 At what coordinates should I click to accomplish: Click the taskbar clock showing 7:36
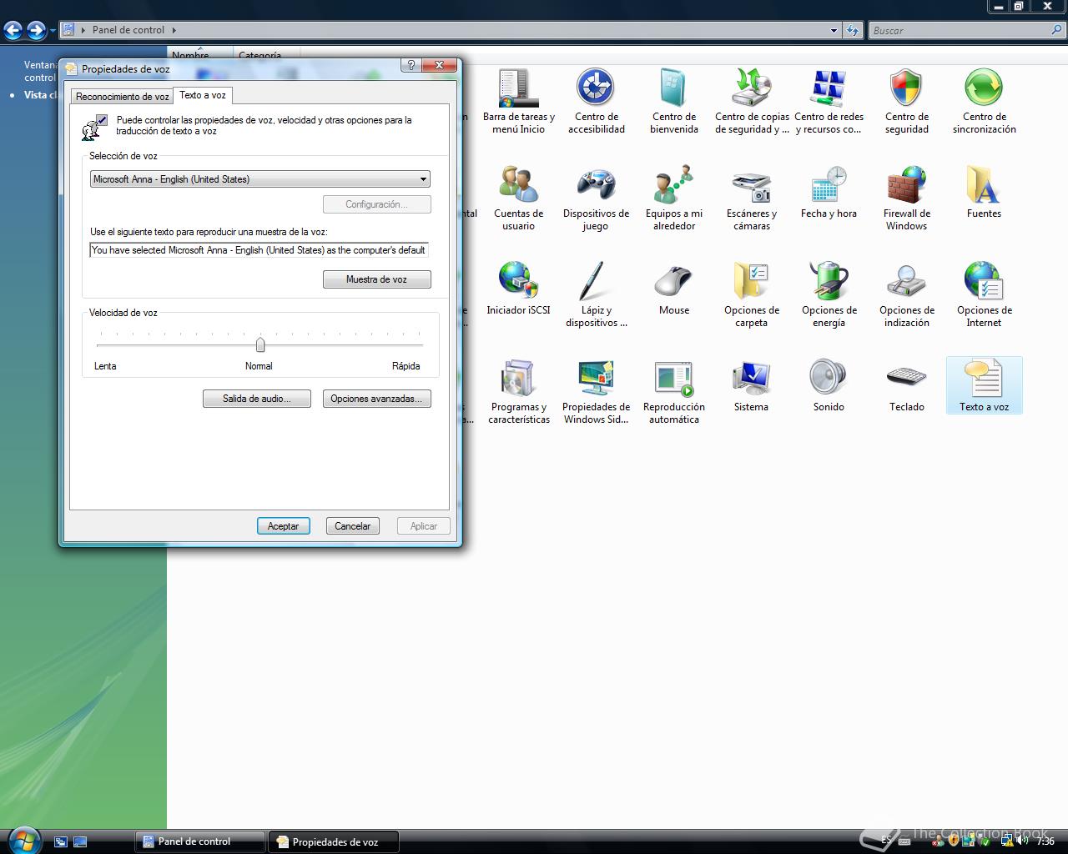coord(1045,841)
